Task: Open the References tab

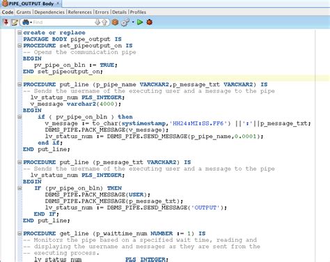Action: click(80, 12)
